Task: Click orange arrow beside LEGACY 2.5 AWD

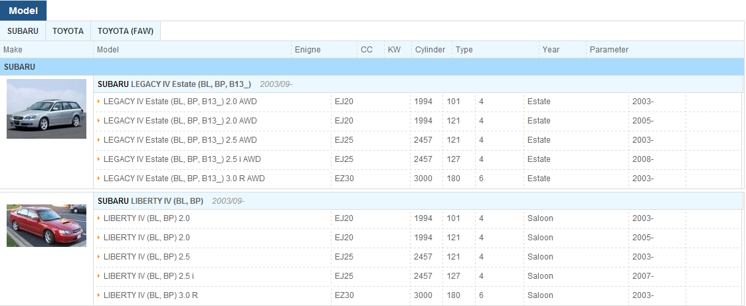Action: 98,139
